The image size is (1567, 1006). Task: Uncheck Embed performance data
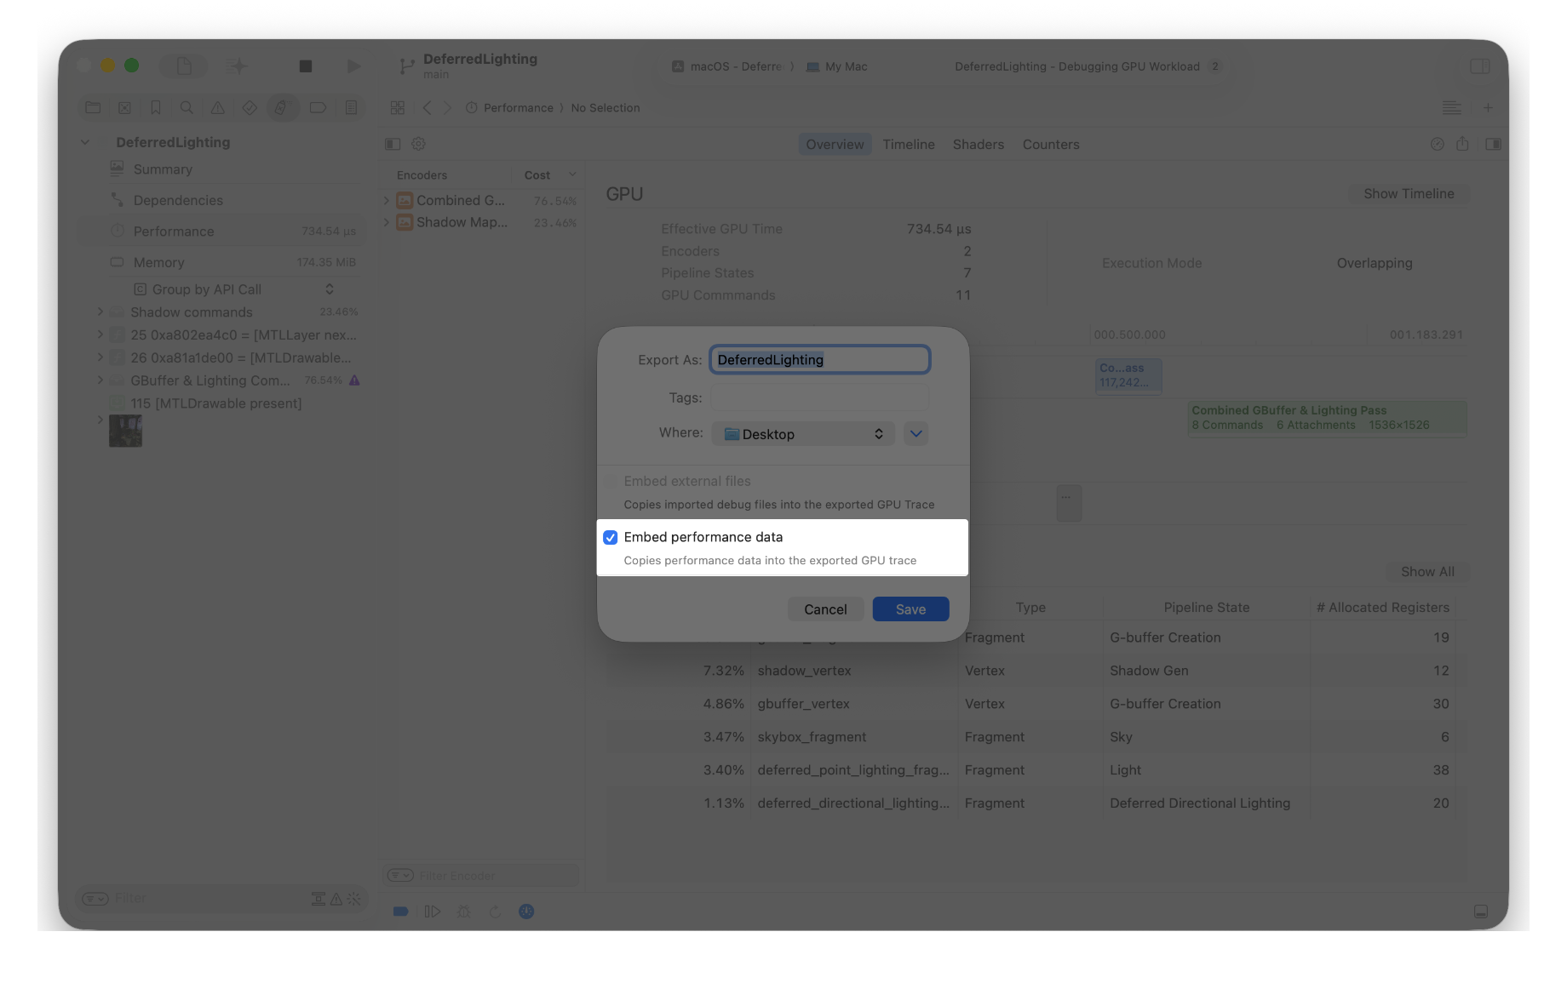point(610,537)
